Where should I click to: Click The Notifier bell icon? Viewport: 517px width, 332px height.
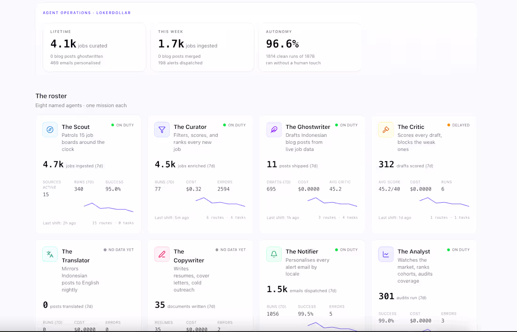pyautogui.click(x=274, y=254)
